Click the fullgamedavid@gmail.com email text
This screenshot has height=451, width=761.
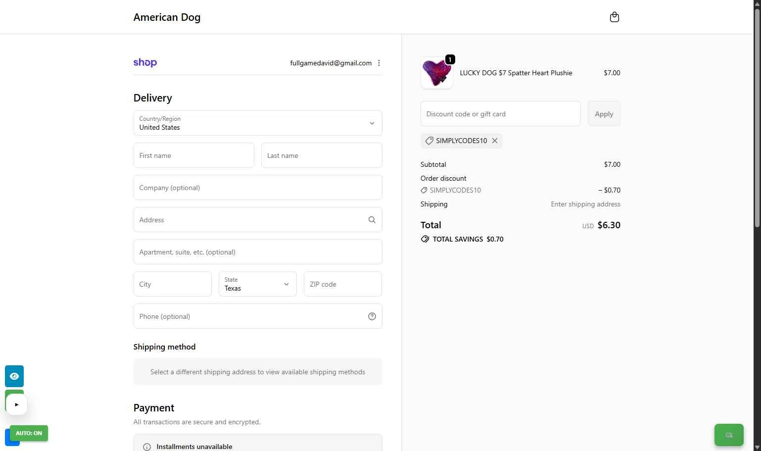point(331,63)
